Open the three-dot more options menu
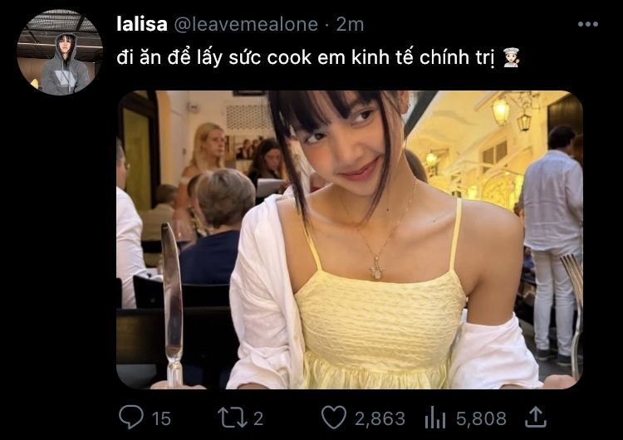623x440 pixels. (588, 24)
